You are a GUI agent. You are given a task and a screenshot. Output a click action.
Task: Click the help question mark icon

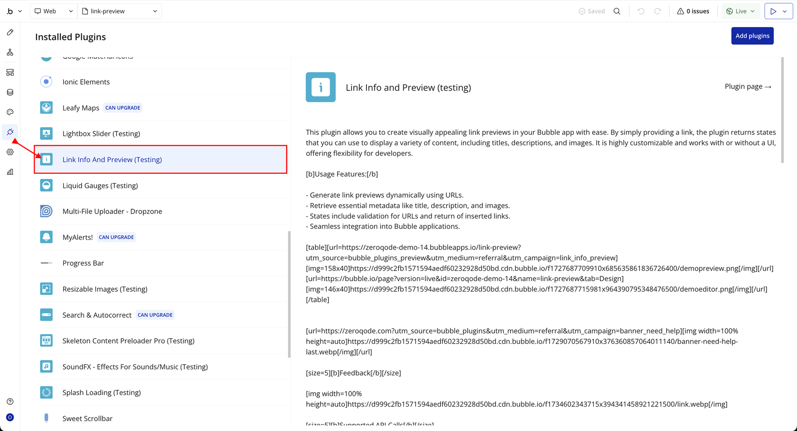tap(10, 401)
